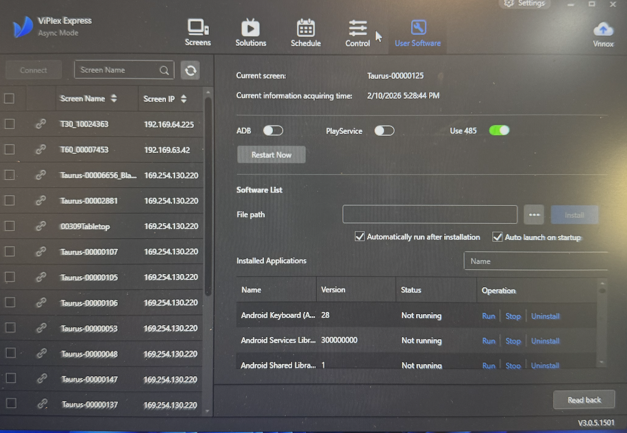Click link icon for Taurus-00000053

(x=41, y=328)
